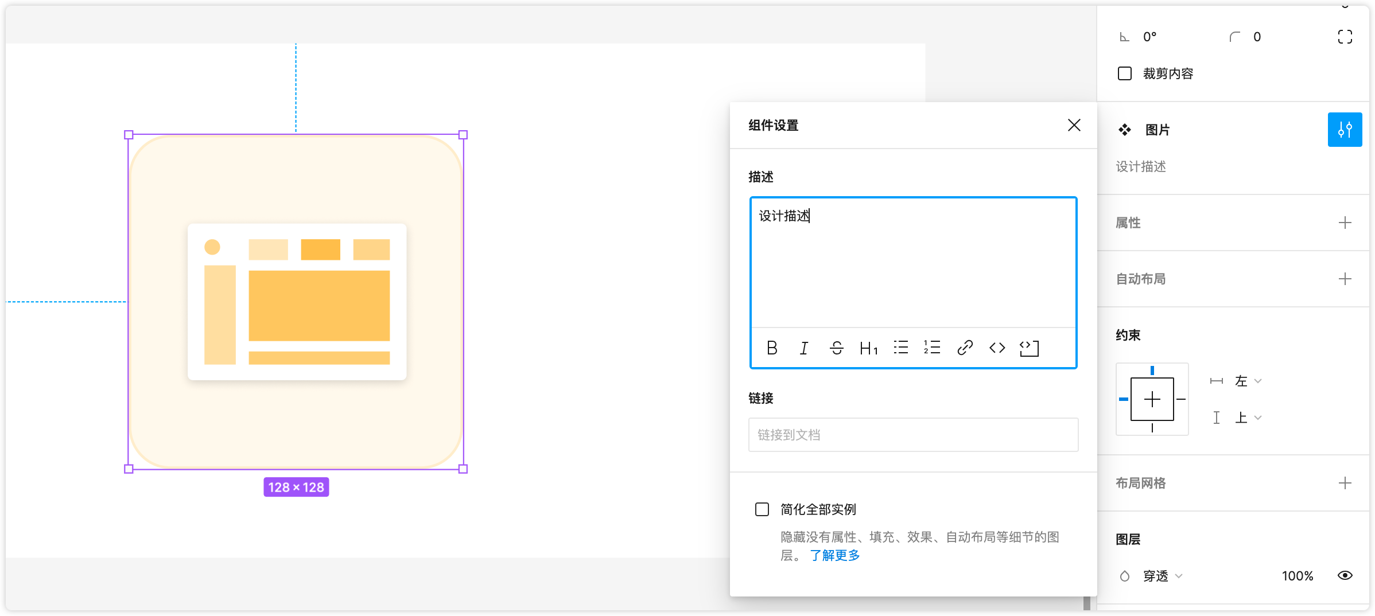
Task: Enable 裁剪内容 checkbox
Action: (1125, 73)
